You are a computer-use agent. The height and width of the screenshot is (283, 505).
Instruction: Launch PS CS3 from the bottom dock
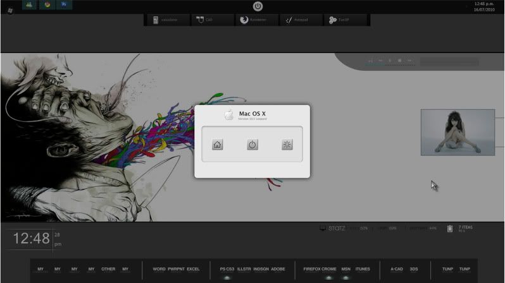click(227, 269)
